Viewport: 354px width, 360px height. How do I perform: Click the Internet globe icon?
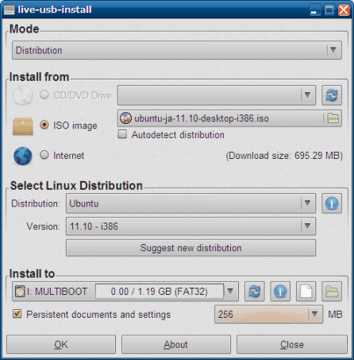click(x=23, y=156)
